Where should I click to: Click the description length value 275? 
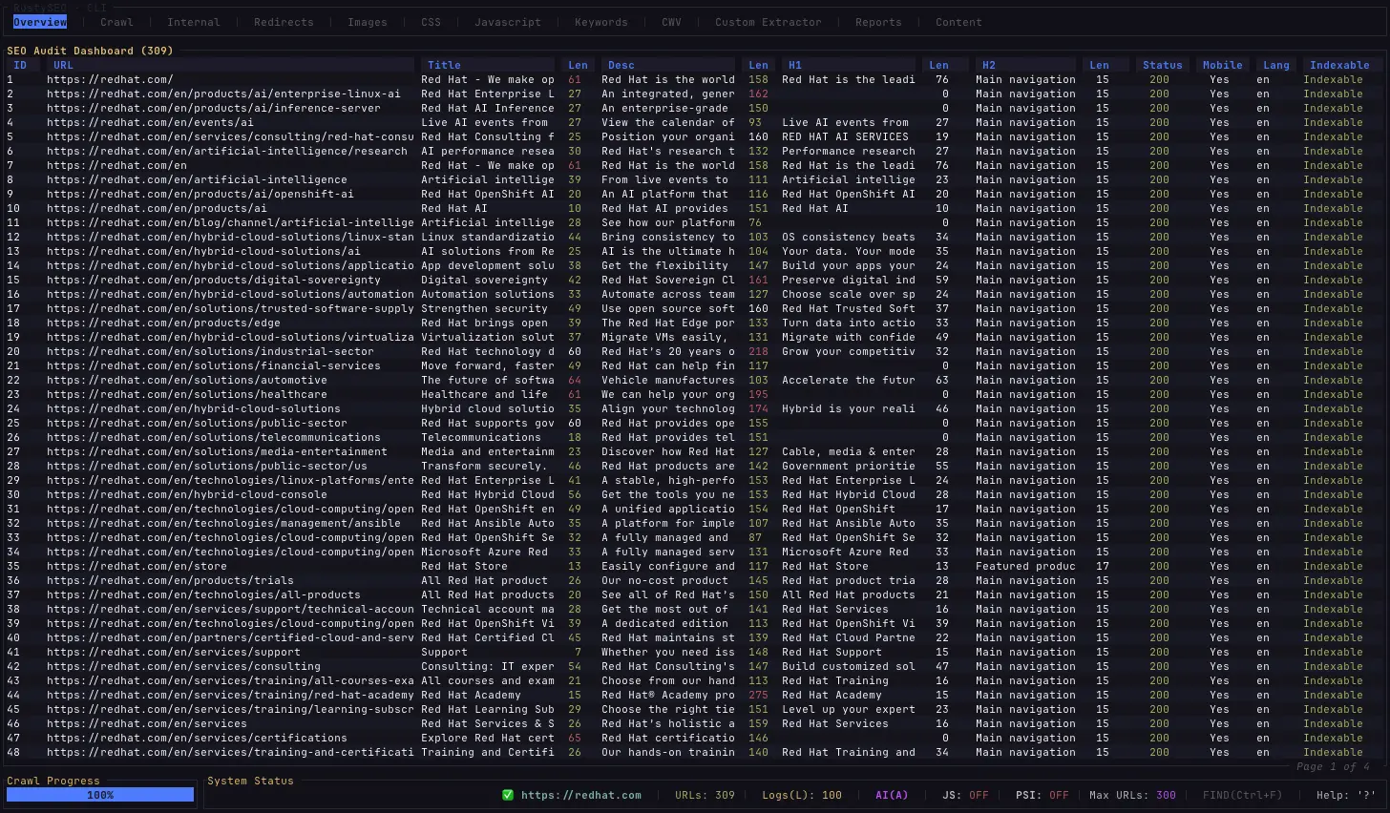[758, 695]
